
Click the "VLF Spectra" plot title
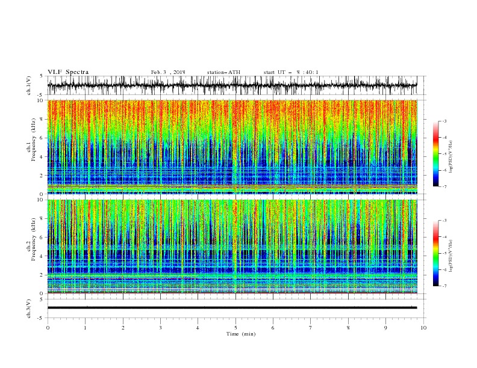(68, 72)
